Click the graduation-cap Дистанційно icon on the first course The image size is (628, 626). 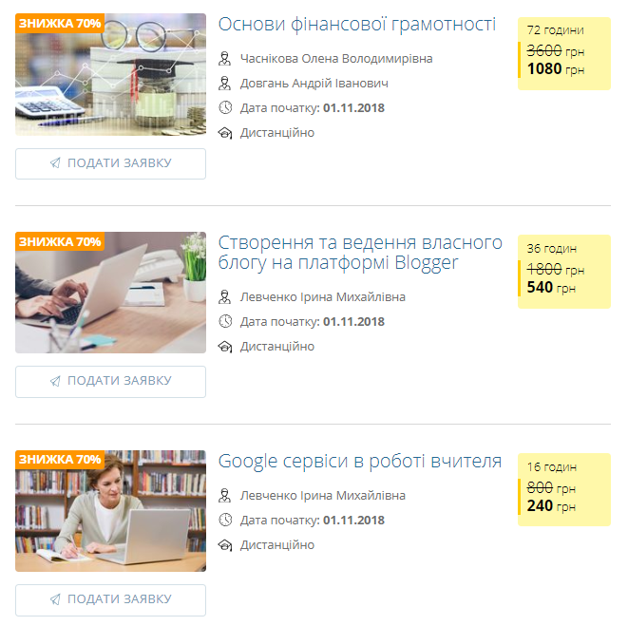tap(225, 133)
